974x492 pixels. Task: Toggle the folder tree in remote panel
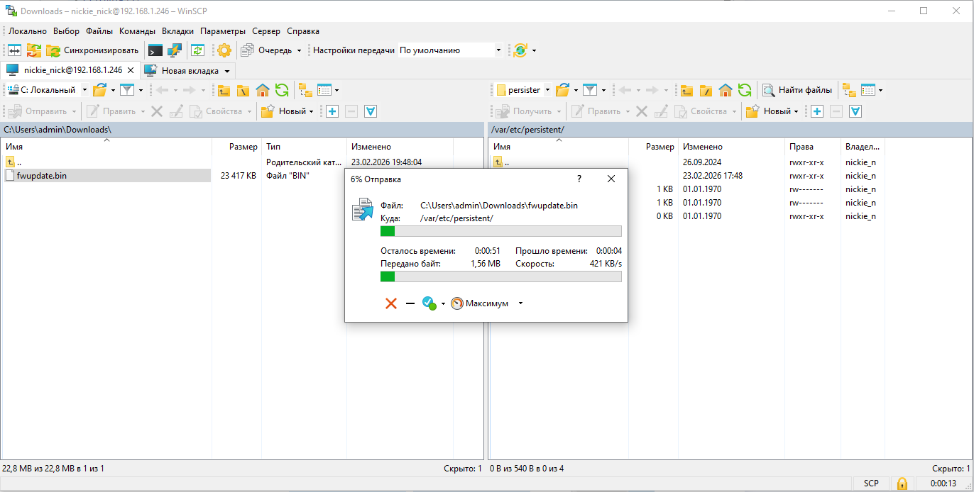pos(849,90)
